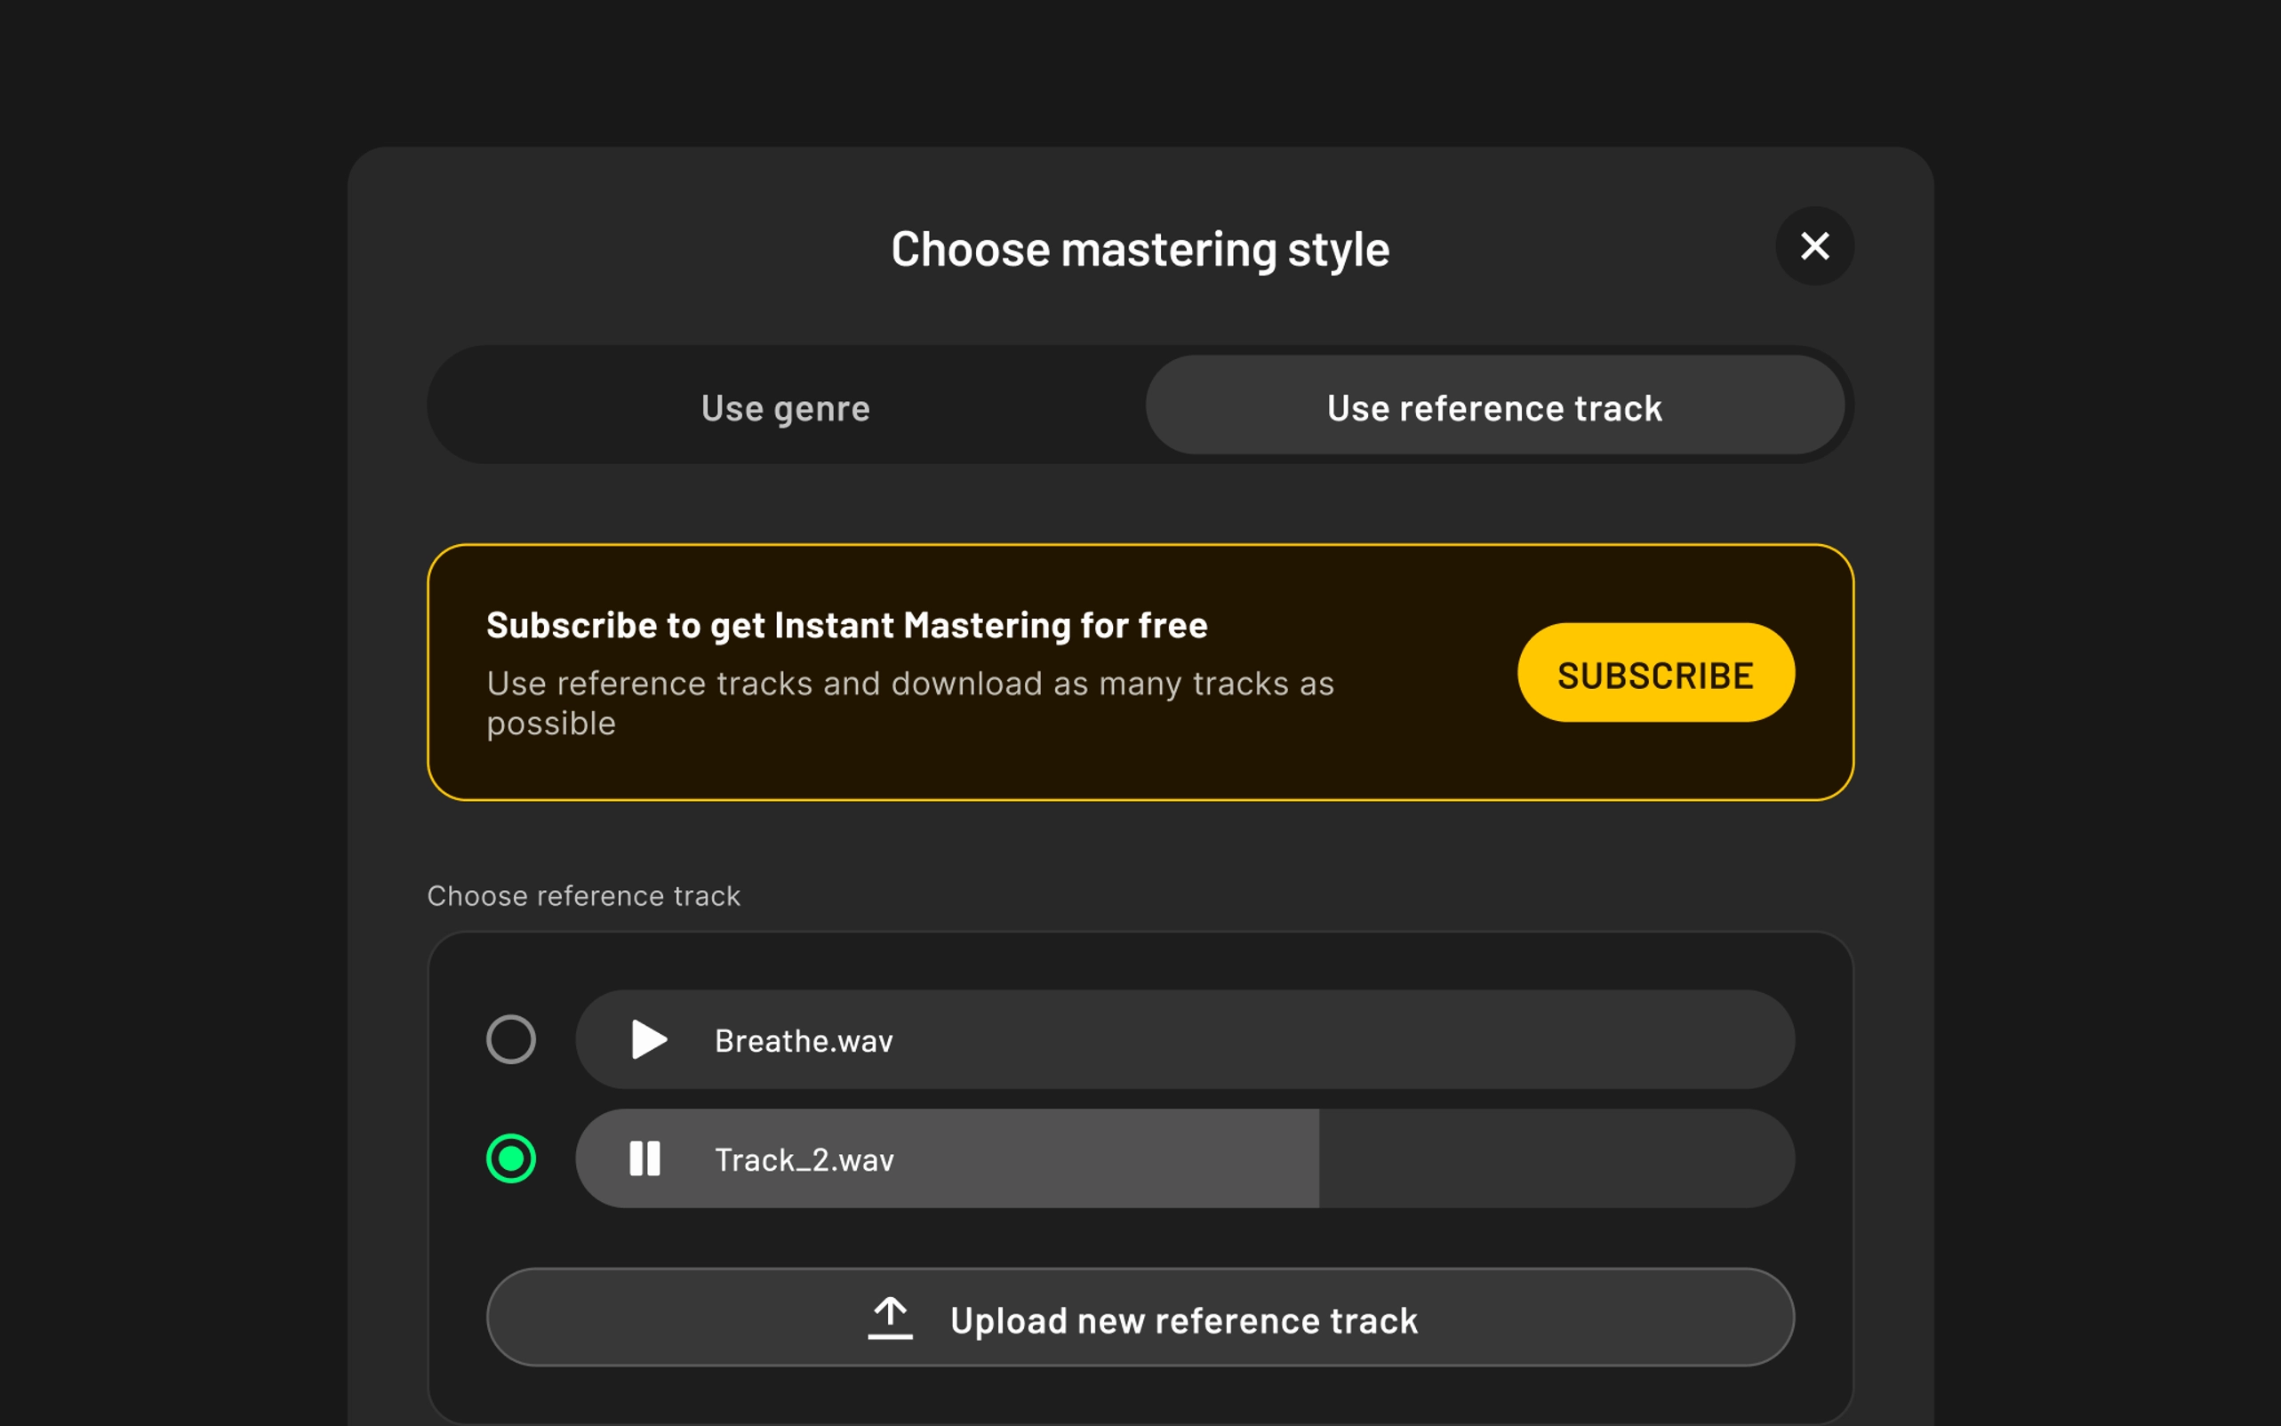Pause Track_2.wav playback
Screen dimensions: 2281x1426
coord(645,1158)
